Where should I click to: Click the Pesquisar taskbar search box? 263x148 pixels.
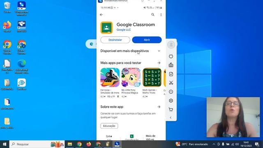(37, 144)
